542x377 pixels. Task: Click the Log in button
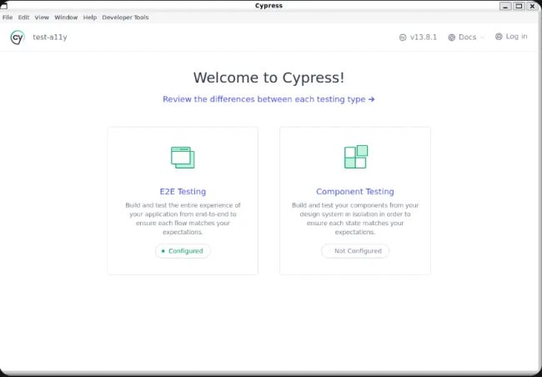(x=511, y=37)
